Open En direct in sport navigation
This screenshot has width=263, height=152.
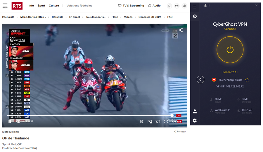pyautogui.click(x=75, y=17)
